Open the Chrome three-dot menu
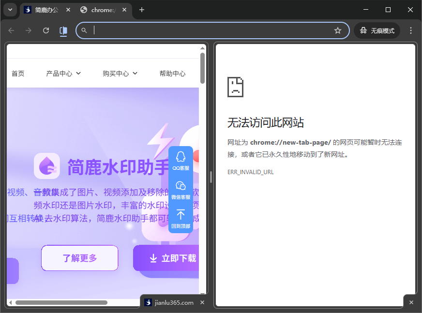The image size is (422, 313). pyautogui.click(x=410, y=30)
